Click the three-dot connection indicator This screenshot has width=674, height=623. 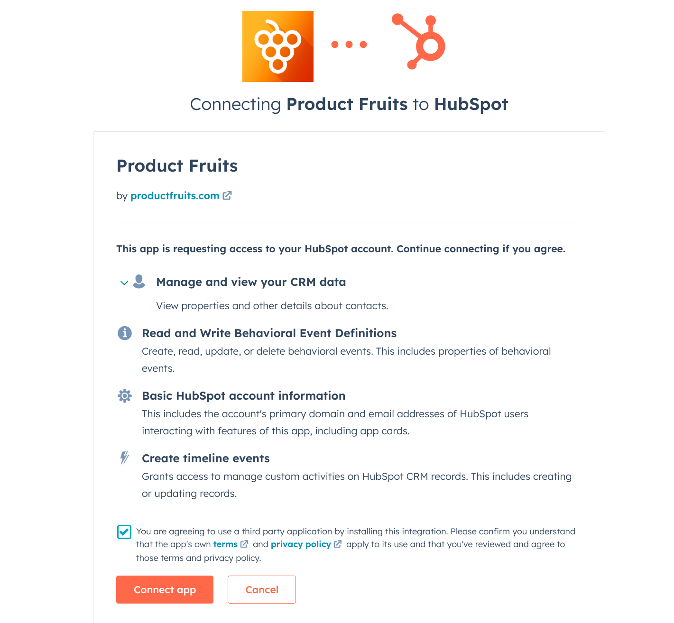pyautogui.click(x=349, y=45)
